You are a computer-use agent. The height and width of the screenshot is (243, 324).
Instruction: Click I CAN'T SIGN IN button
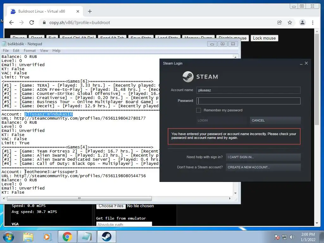pos(263,157)
